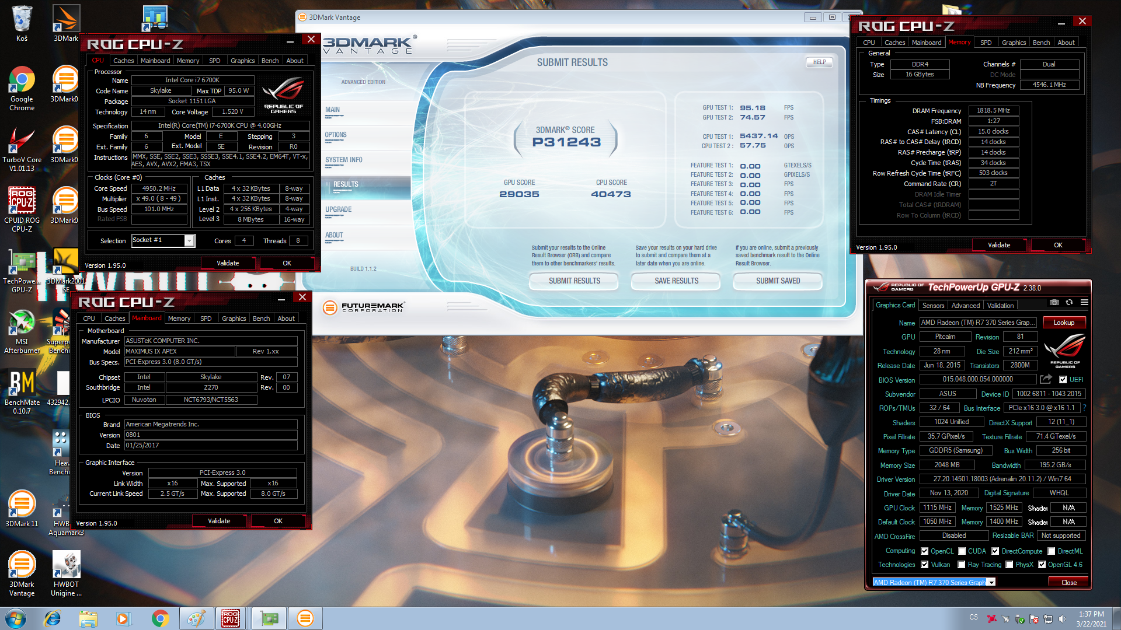Viewport: 1121px width, 630px height.
Task: Click the SAVE RESULTS button
Action: (676, 281)
